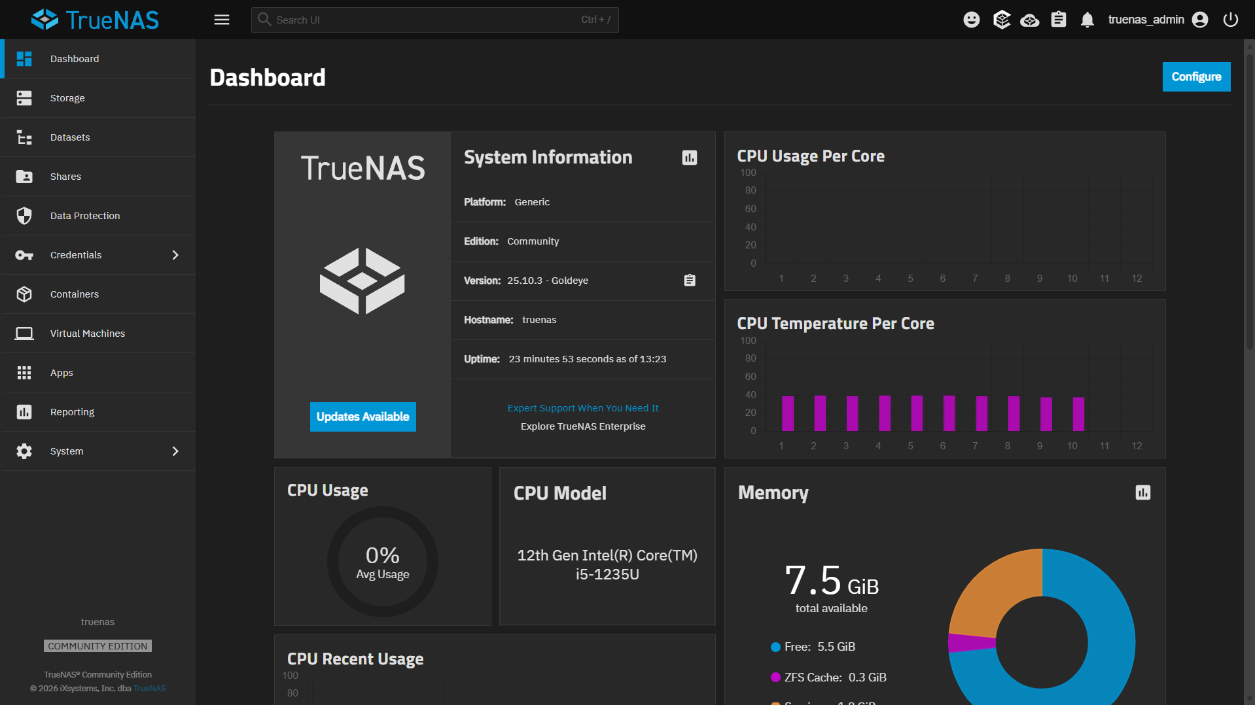The width and height of the screenshot is (1255, 705).
Task: Open System Information reports chart icon
Action: click(690, 158)
